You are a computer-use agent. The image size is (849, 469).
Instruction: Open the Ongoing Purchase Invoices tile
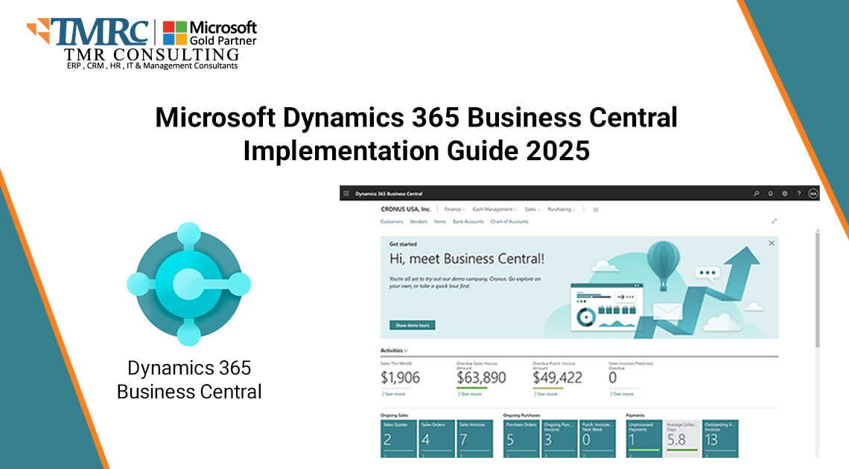pyautogui.click(x=559, y=438)
